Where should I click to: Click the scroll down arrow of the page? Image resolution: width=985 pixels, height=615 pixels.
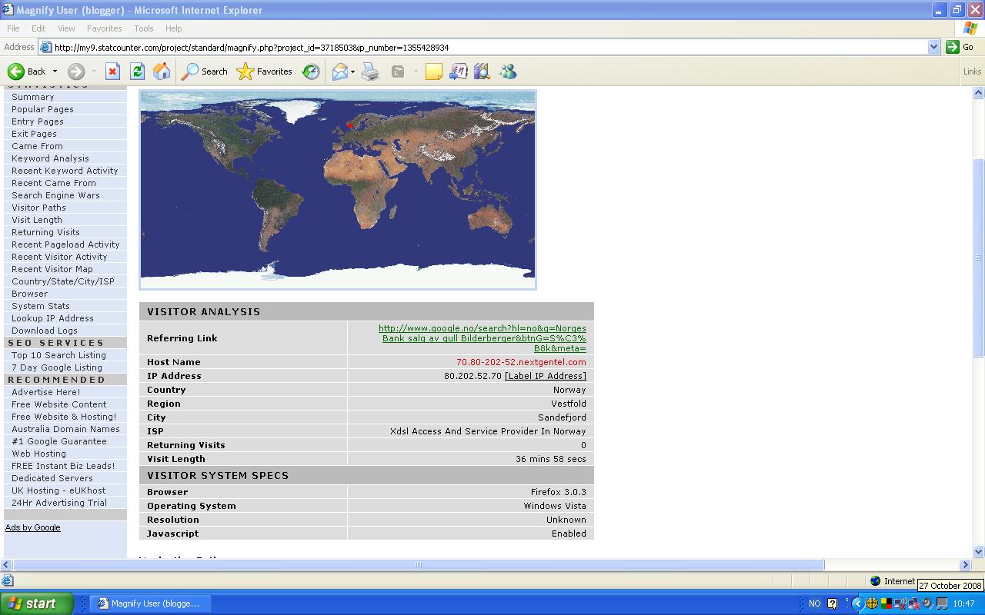(979, 551)
